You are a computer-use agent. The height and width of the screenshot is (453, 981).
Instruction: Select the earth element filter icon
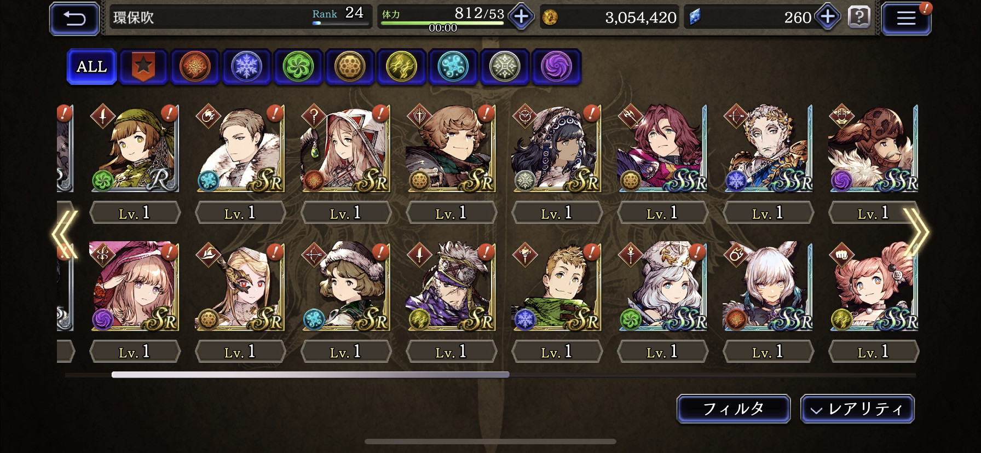[350, 67]
